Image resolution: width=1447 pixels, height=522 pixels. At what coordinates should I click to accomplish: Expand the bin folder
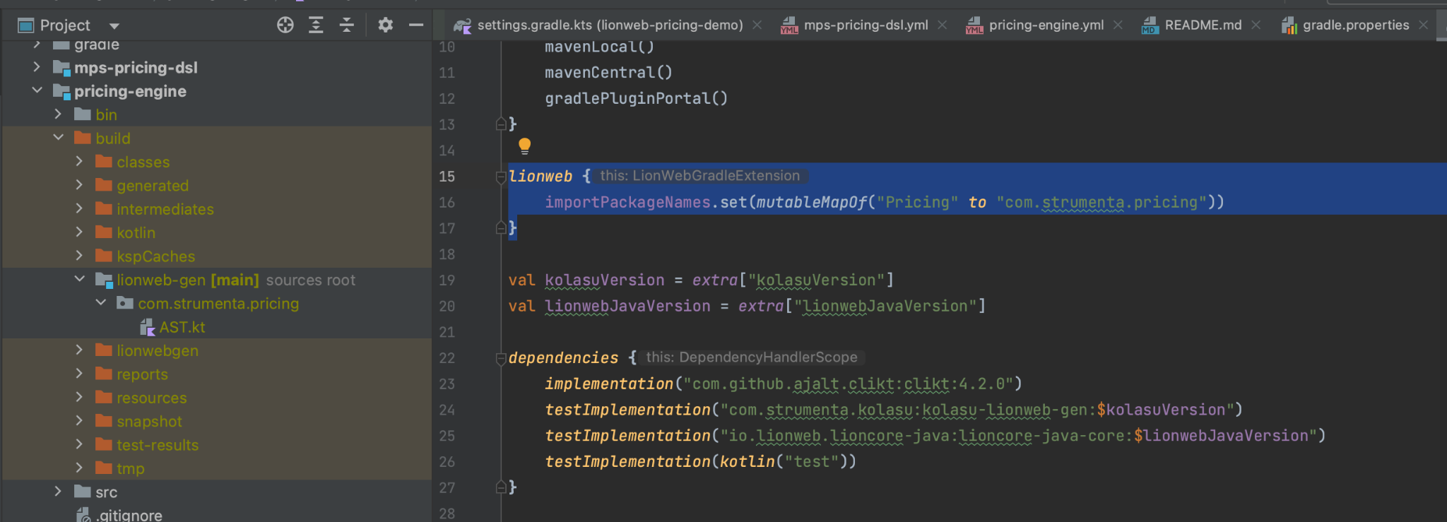click(x=58, y=114)
